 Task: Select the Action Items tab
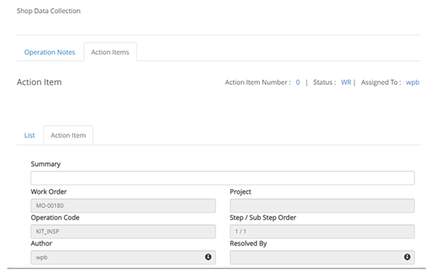click(x=110, y=52)
